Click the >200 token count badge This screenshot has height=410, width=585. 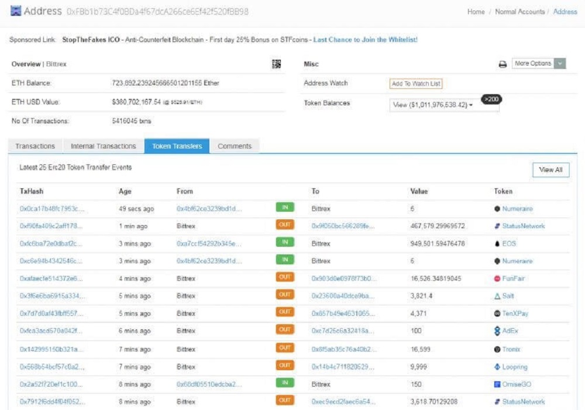(x=491, y=99)
